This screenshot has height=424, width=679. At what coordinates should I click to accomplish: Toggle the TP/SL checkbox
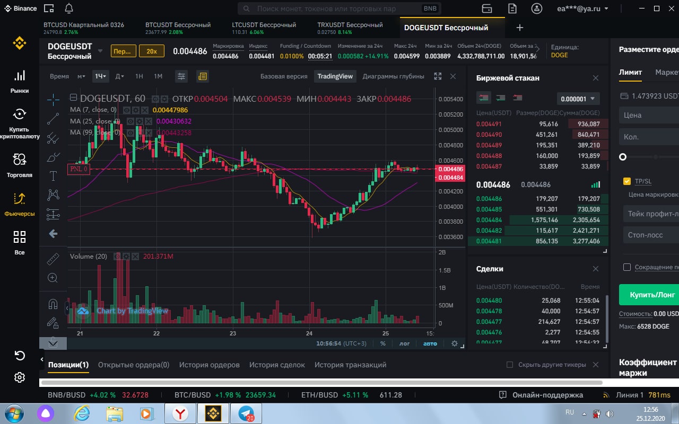(627, 181)
